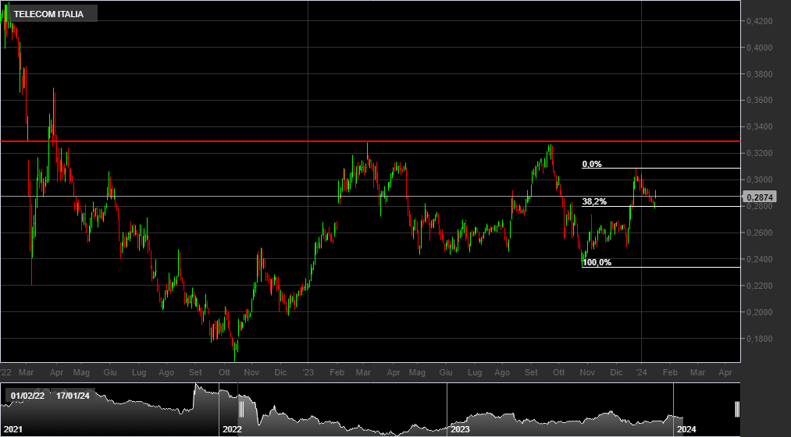The image size is (791, 437).
Task: Click the 0,1800 price axis label
Action: (758, 339)
